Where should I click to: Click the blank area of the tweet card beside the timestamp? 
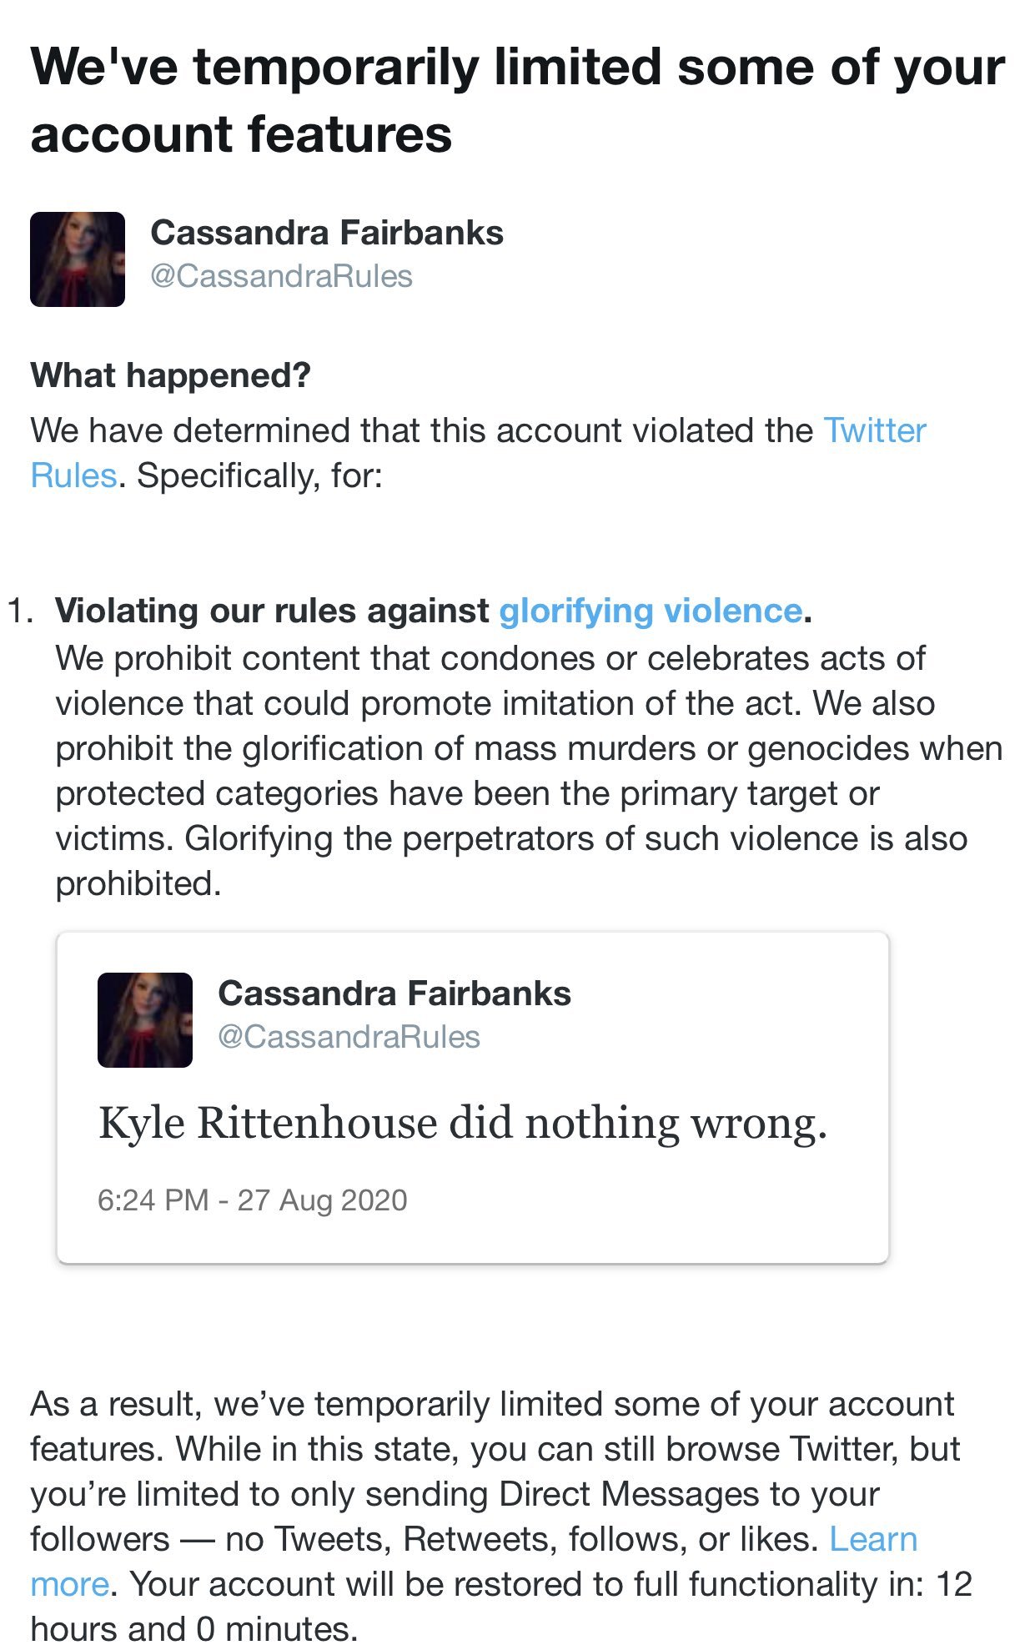pos(642,1201)
